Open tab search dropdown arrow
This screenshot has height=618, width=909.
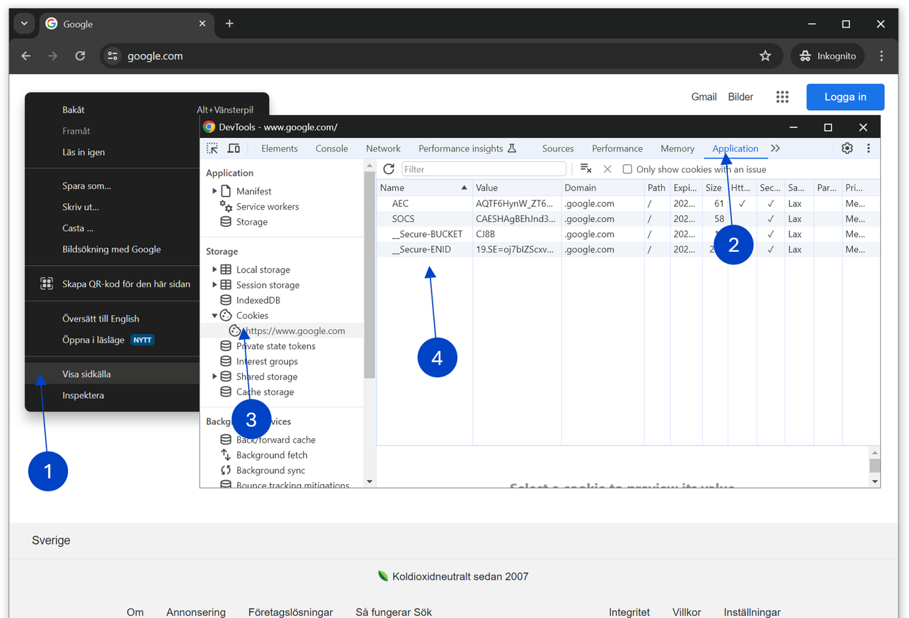[24, 23]
